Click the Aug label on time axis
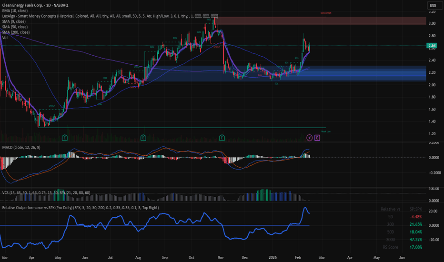Viewport: 444px width, 262px height. 138,257
